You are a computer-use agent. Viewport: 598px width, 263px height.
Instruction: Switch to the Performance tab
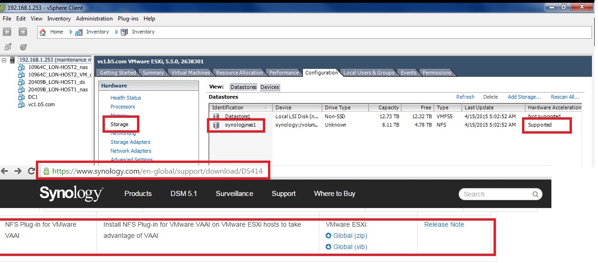(x=284, y=73)
